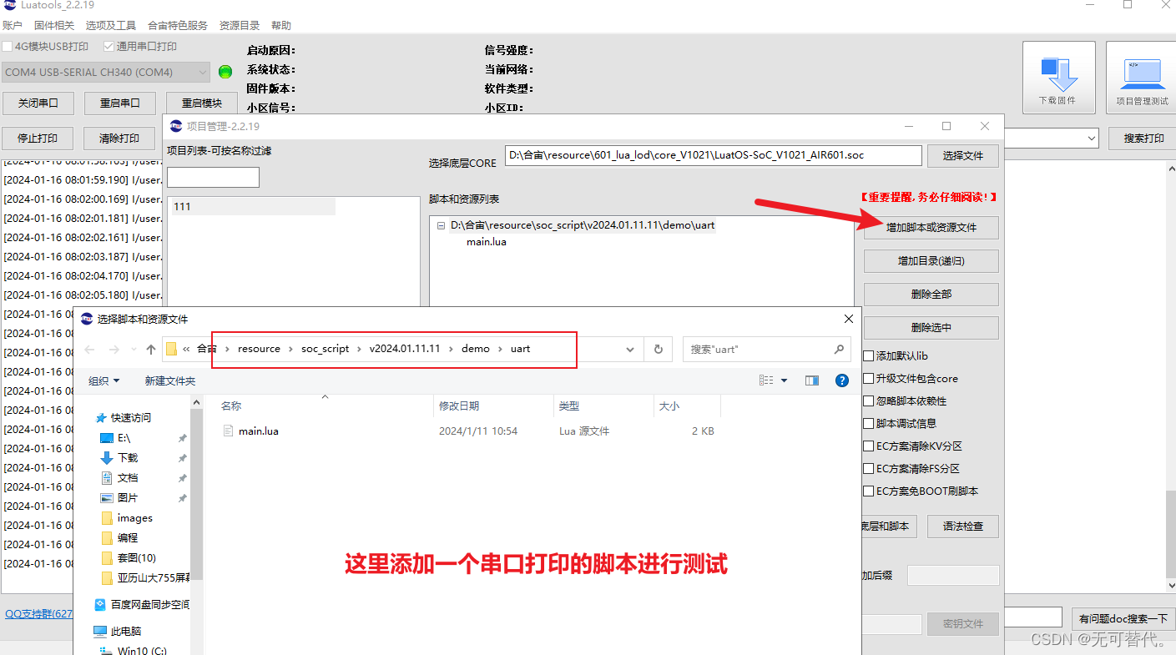
Task: Enable EC方案清除FS分区 checkbox
Action: coord(869,468)
